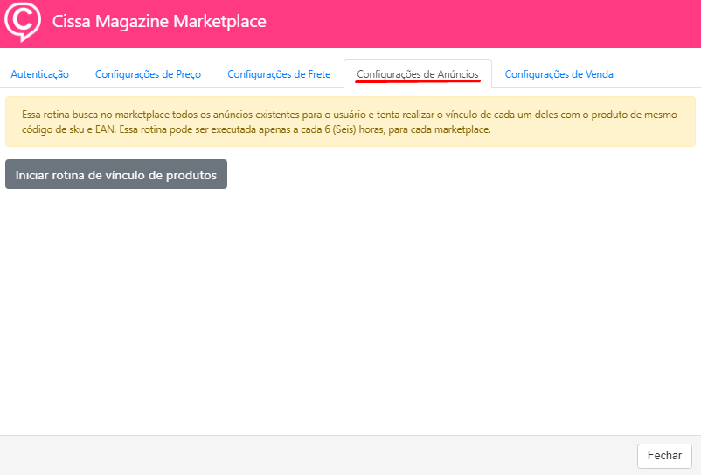Click the yellow routine information notice

coord(350,122)
